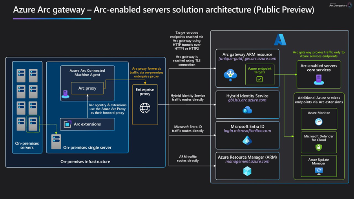Screen dimensions: 354x199
Task: Click 'Target services endpoints reached' note
Action: click(187, 41)
